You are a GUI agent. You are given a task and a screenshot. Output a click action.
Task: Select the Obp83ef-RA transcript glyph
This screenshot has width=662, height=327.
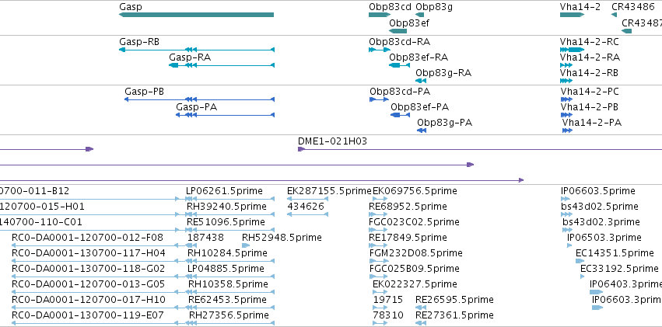point(399,65)
